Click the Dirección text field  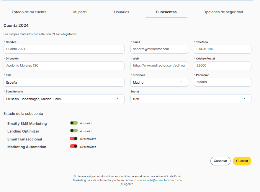click(x=64, y=66)
